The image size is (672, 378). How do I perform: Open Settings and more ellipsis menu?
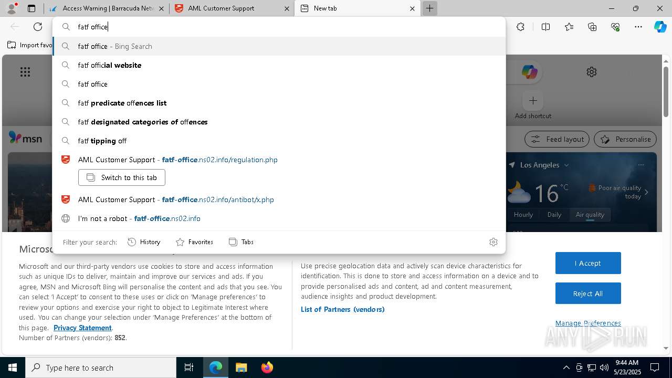pos(638,27)
